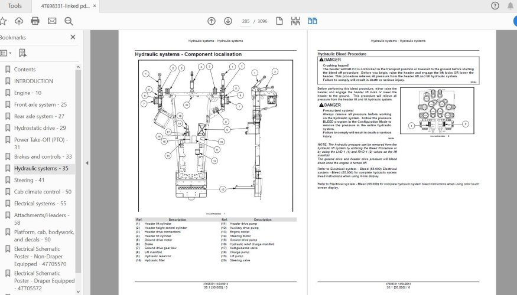Open the Hydraulic systems - 35 bookmark
The height and width of the screenshot is (295, 517).
tap(41, 168)
